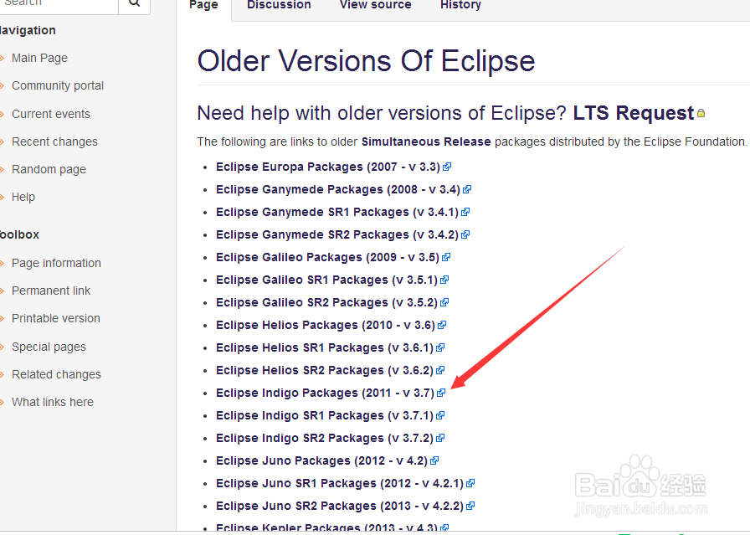Click the external link icon beside Eclipse Galileo SR1 Packages
750x535 pixels.
tap(444, 279)
